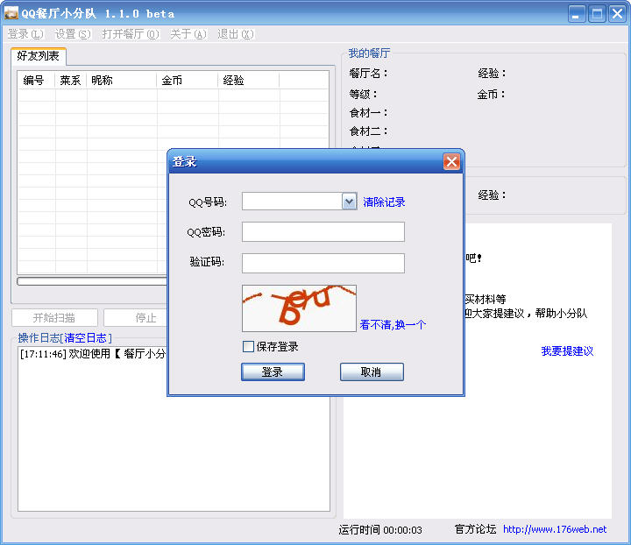This screenshot has width=631, height=545.
Task: Open the 登录(L) menu
Action: coord(25,34)
